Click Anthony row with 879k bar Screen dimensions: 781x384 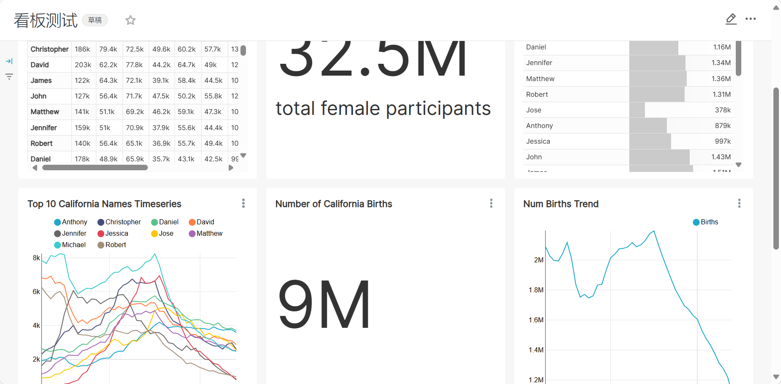[628, 125]
